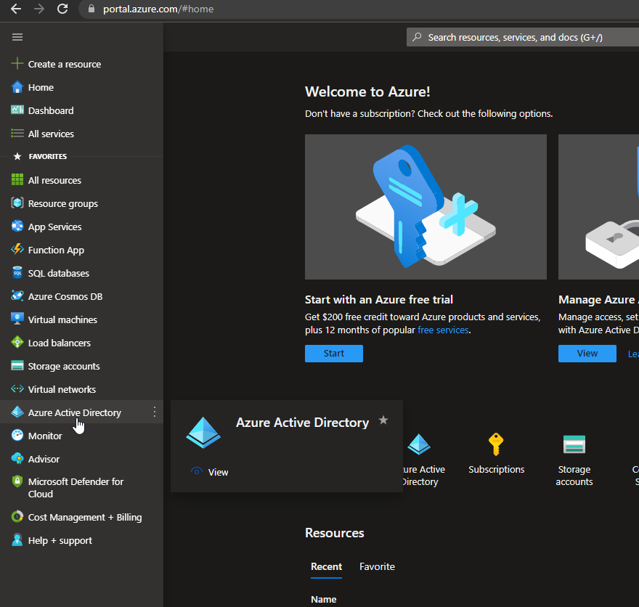Image resolution: width=639 pixels, height=607 pixels.
Task: Switch to the Favorite resources tab
Action: click(x=377, y=566)
